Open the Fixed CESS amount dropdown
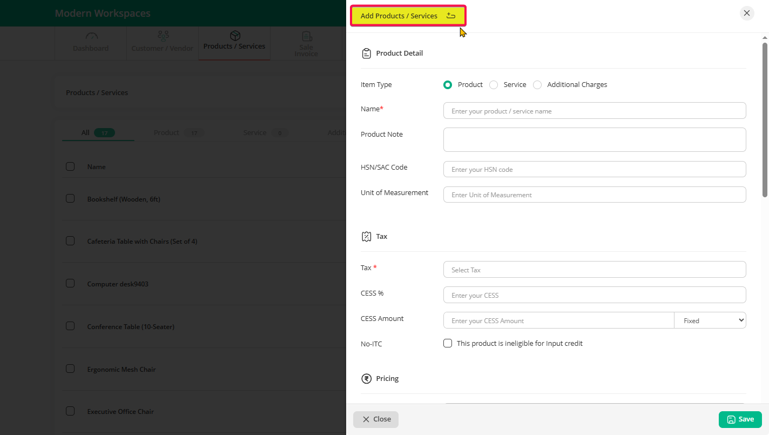The image size is (769, 435). point(710,320)
